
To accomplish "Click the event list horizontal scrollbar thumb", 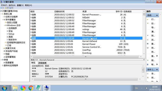I will 86,57.
